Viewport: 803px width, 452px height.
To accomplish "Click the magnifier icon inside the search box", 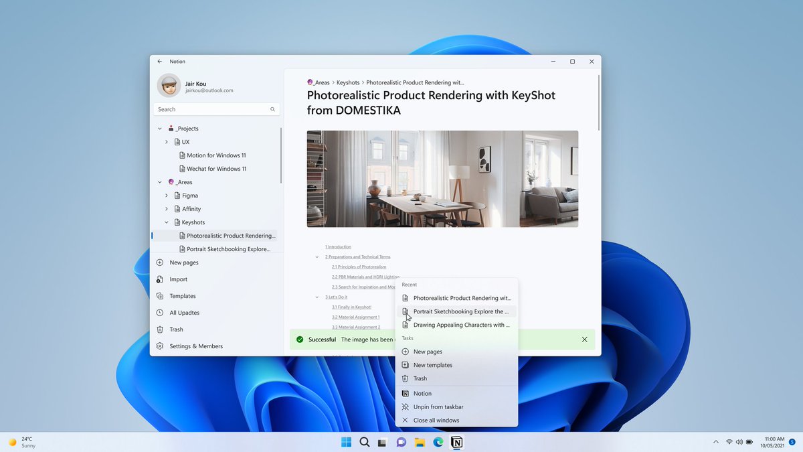I will click(x=272, y=109).
